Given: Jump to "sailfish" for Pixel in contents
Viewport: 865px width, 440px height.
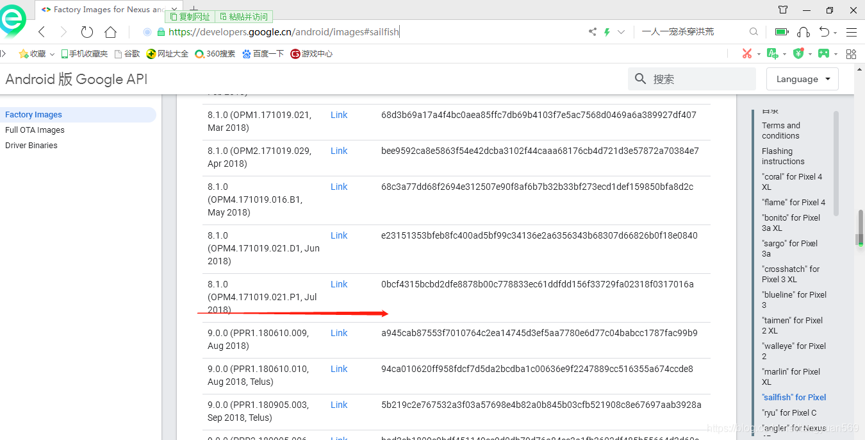Looking at the screenshot, I should (794, 398).
